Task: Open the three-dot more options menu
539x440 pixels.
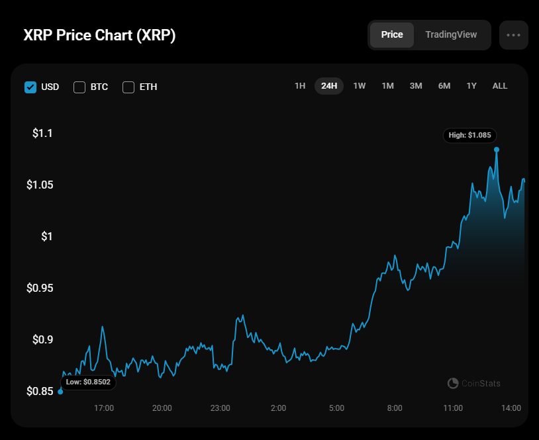Action: pyautogui.click(x=513, y=35)
